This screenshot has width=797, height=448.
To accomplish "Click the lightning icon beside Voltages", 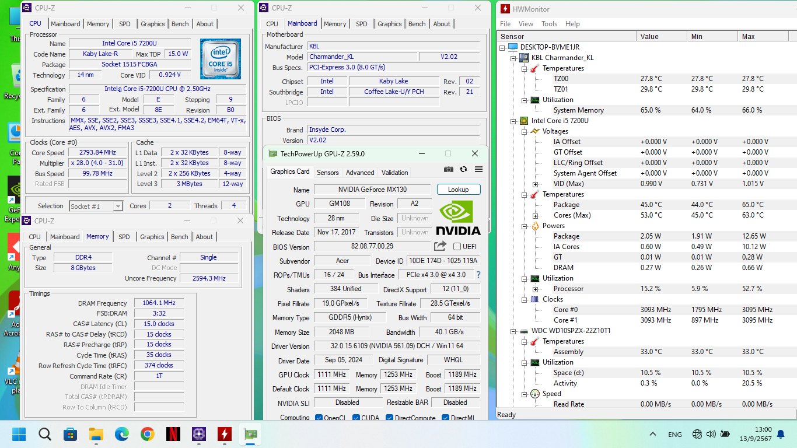I will 535,131.
